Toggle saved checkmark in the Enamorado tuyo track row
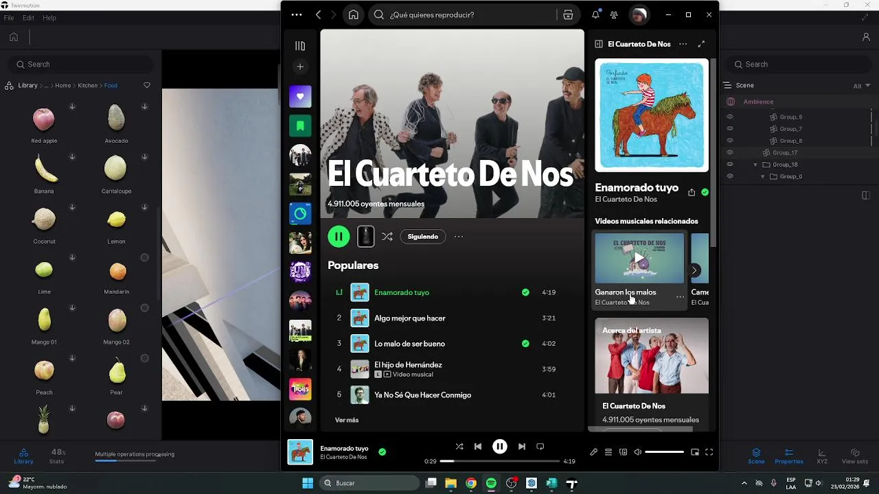This screenshot has height=494, width=879. 525,292
